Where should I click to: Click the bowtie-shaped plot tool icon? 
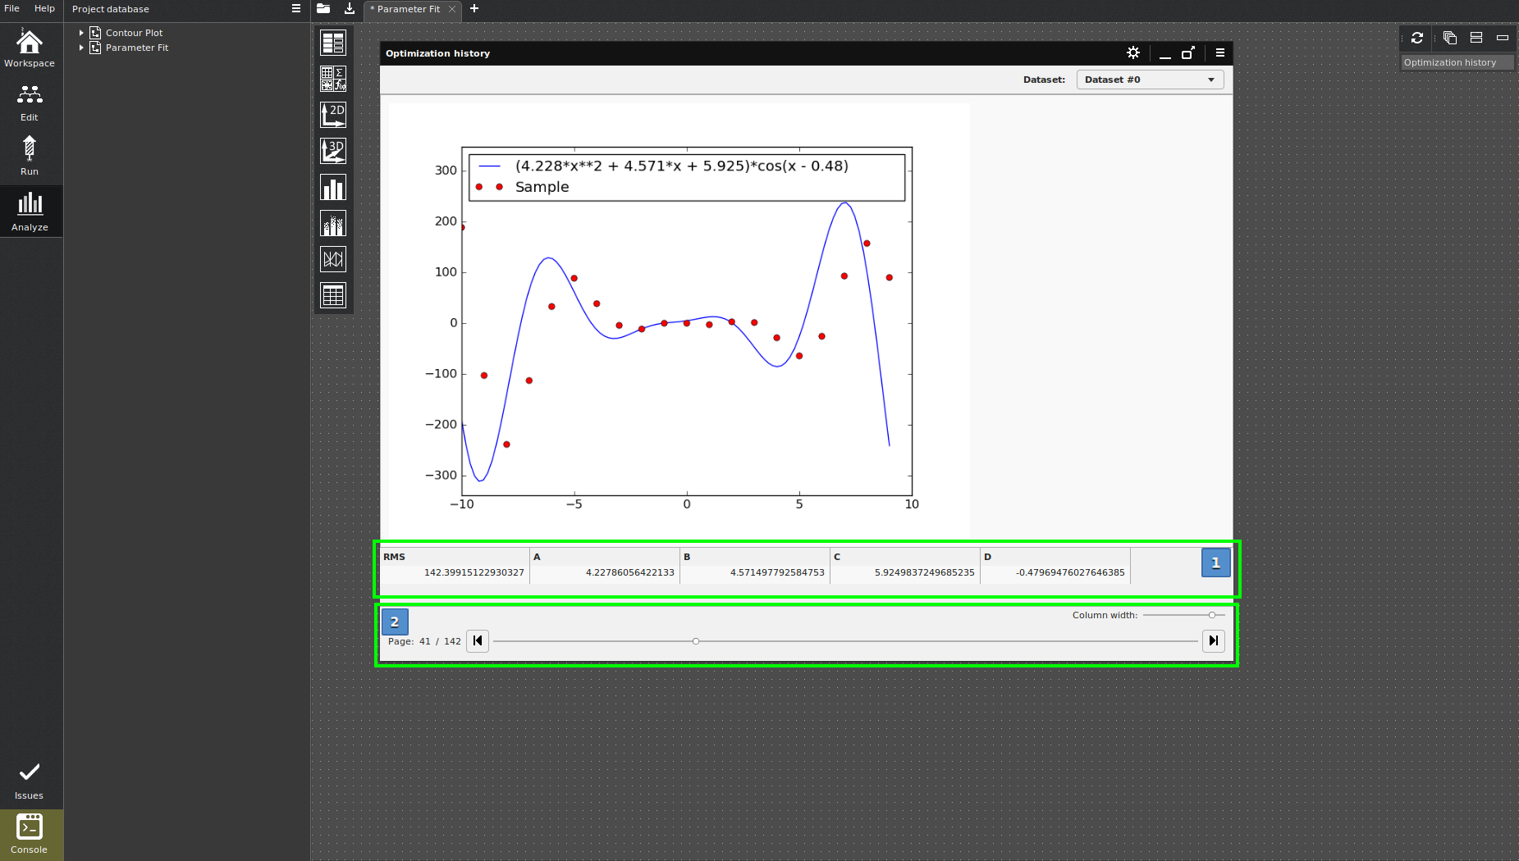tap(333, 259)
